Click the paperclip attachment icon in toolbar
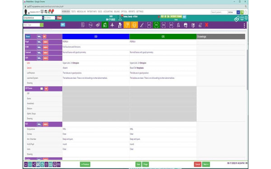271x169 pixels. (98, 25)
